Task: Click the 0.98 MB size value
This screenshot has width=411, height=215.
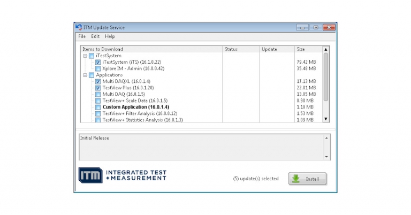Action: tap(305, 101)
